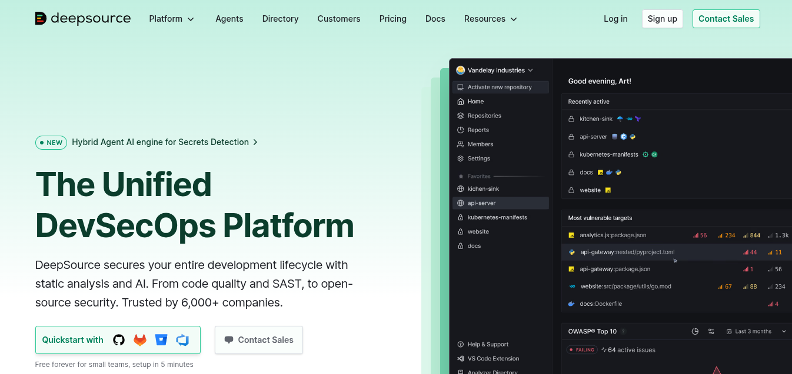Click the Go icon beside website:src/package/utils/go.mod
Viewport: 792px width, 374px height.
click(x=571, y=287)
